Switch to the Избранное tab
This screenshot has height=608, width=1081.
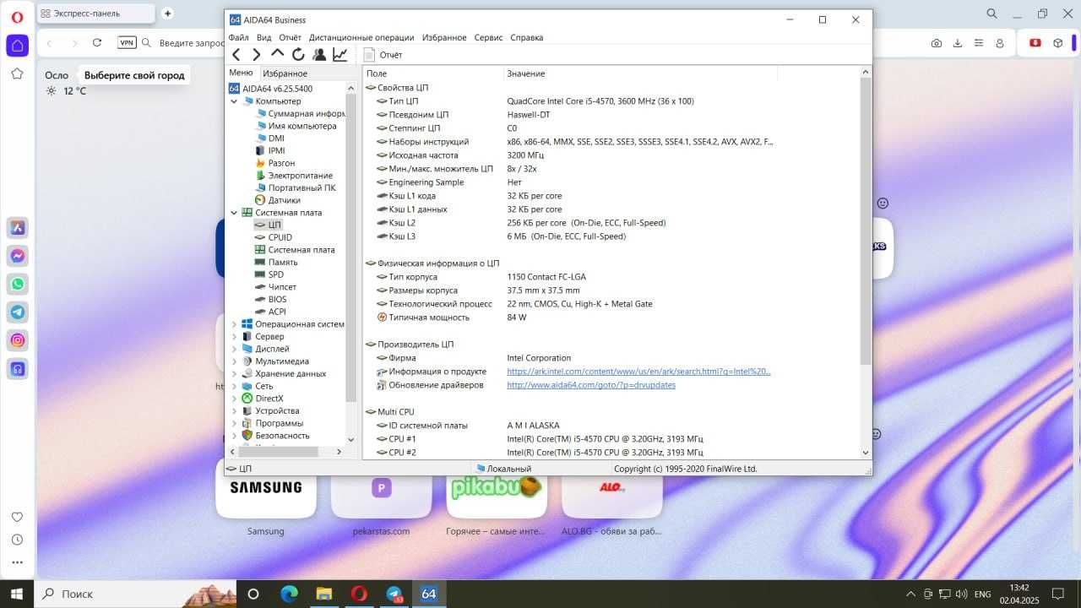285,73
